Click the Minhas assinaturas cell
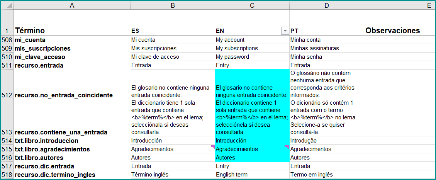 [326, 48]
